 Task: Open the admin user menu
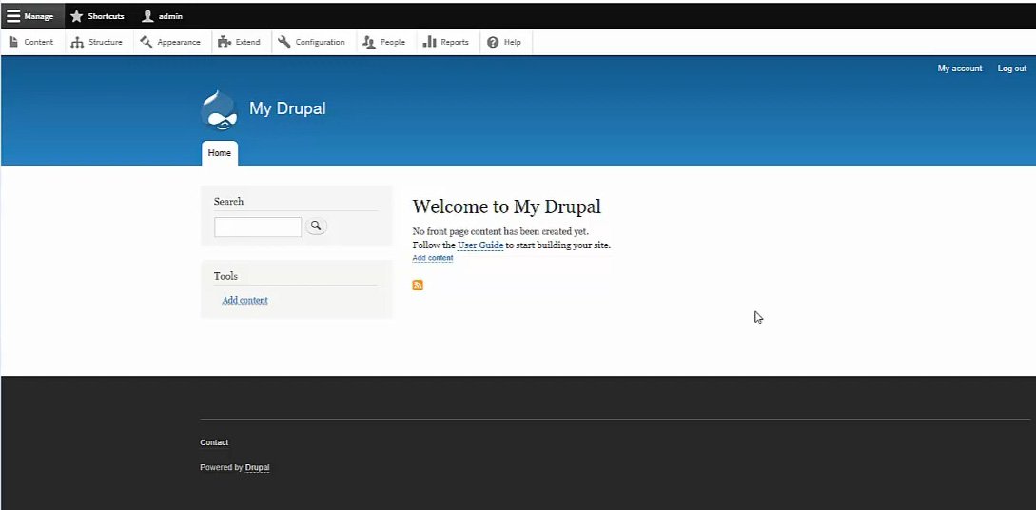[162, 16]
